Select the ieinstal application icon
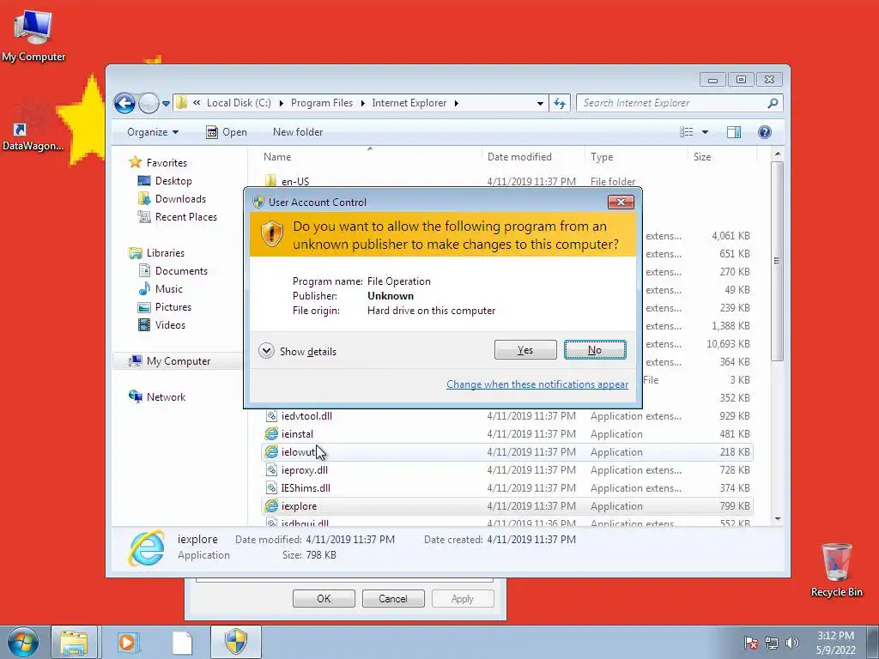879x659 pixels. pyautogui.click(x=271, y=433)
